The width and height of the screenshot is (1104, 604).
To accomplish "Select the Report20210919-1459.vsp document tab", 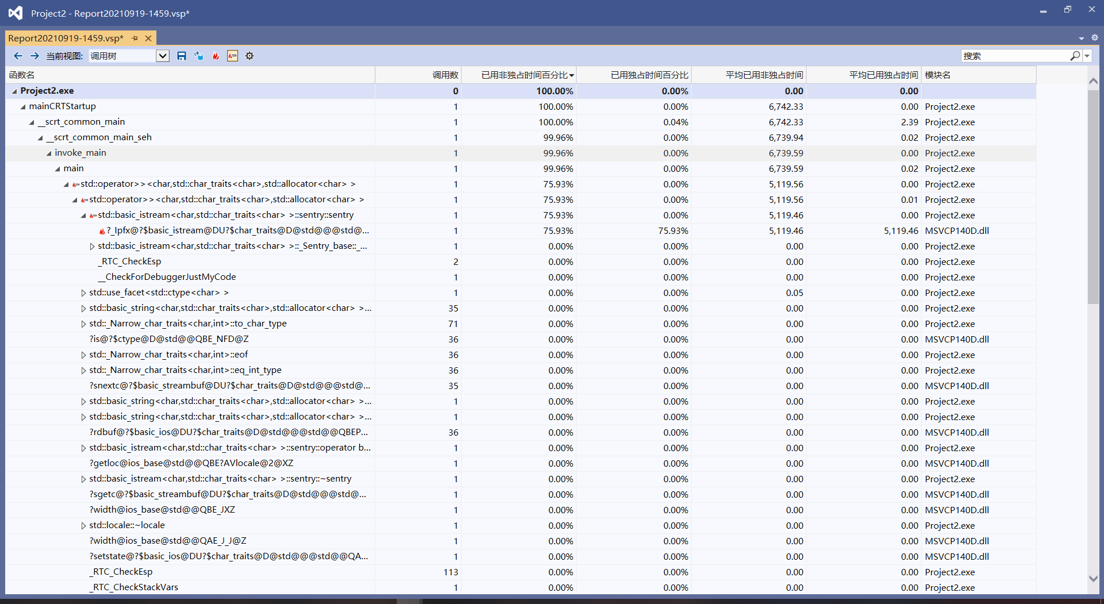I will pyautogui.click(x=66, y=38).
